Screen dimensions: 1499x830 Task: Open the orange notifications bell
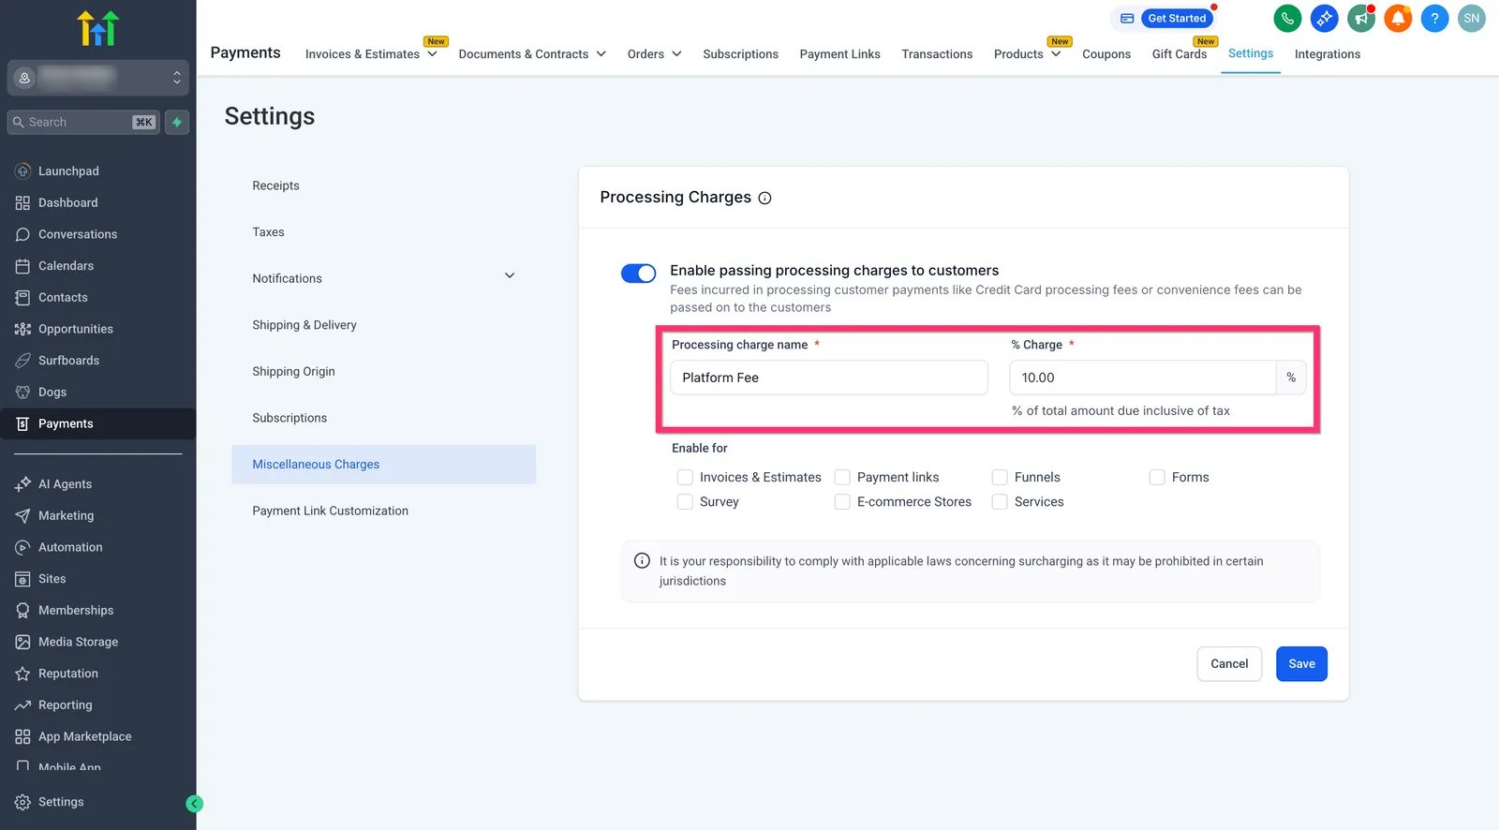tap(1398, 18)
